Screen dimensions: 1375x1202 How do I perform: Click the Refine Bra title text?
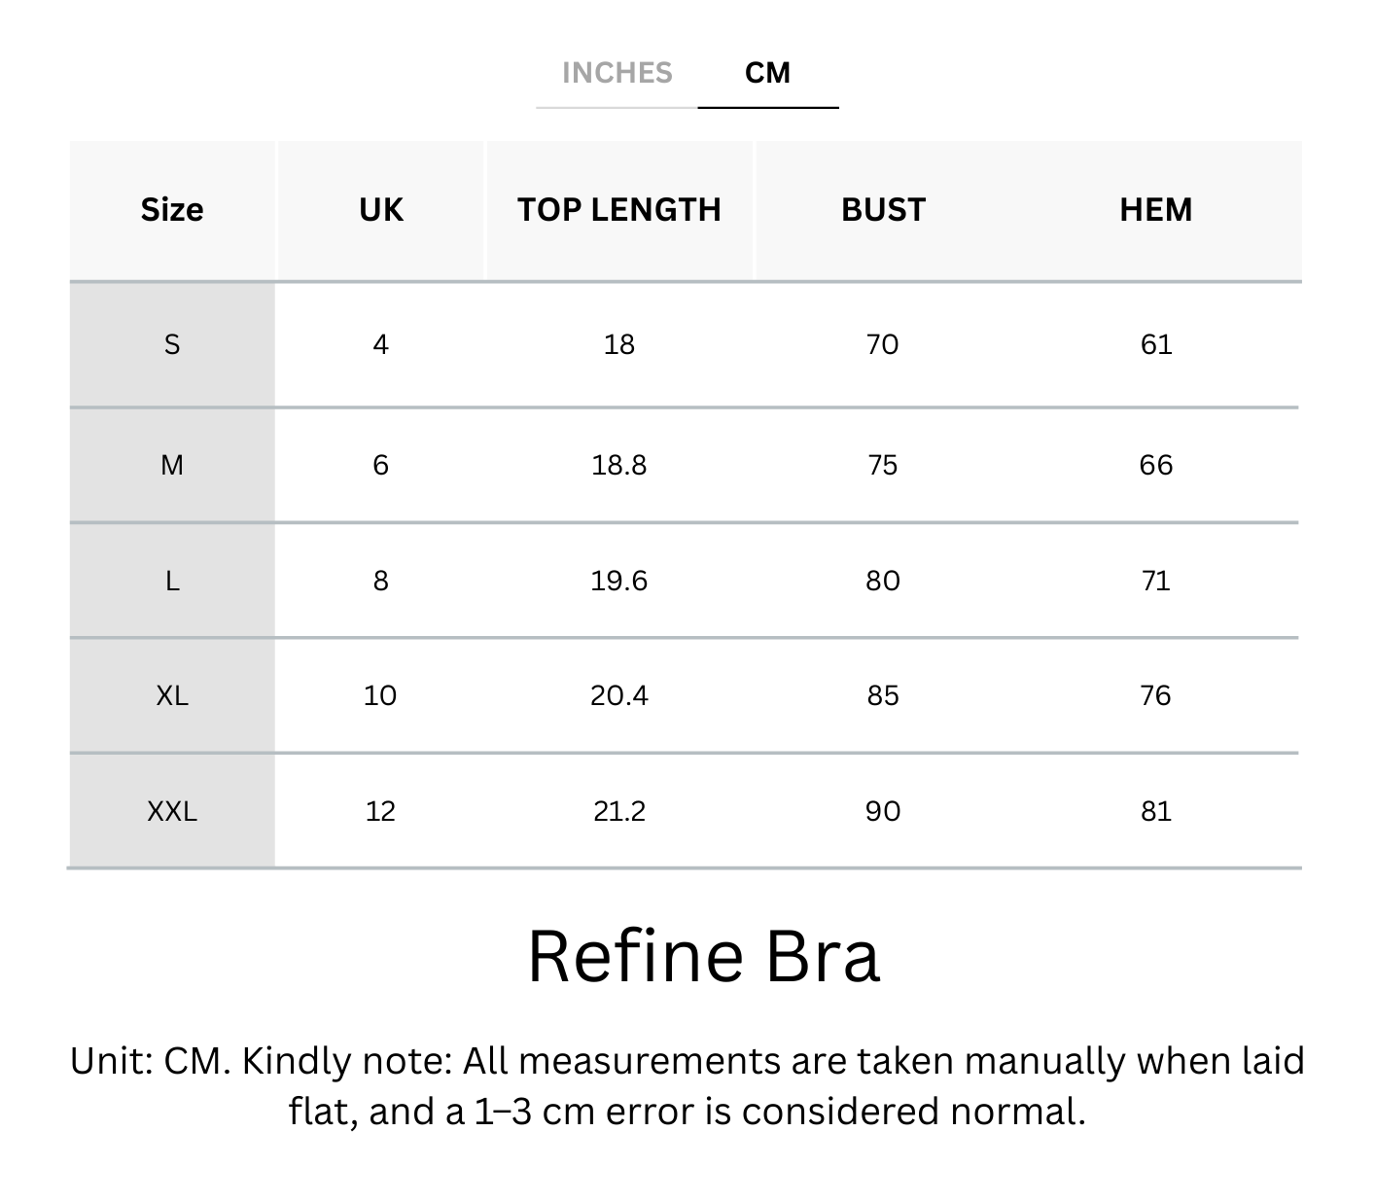click(704, 956)
